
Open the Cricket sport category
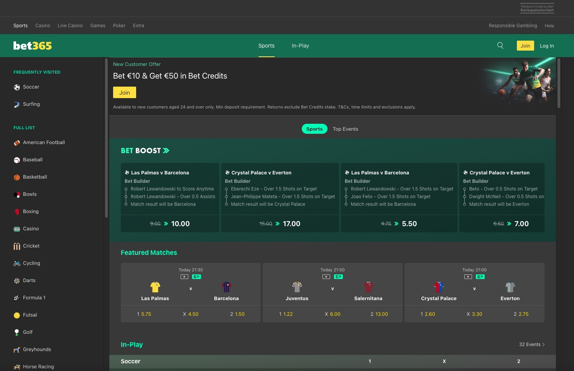point(31,246)
